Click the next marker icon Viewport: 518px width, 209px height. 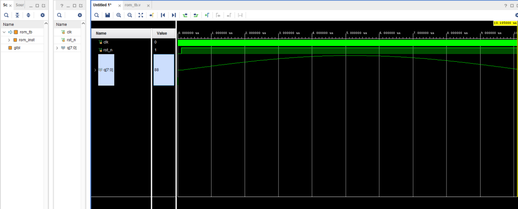pyautogui.click(x=229, y=15)
